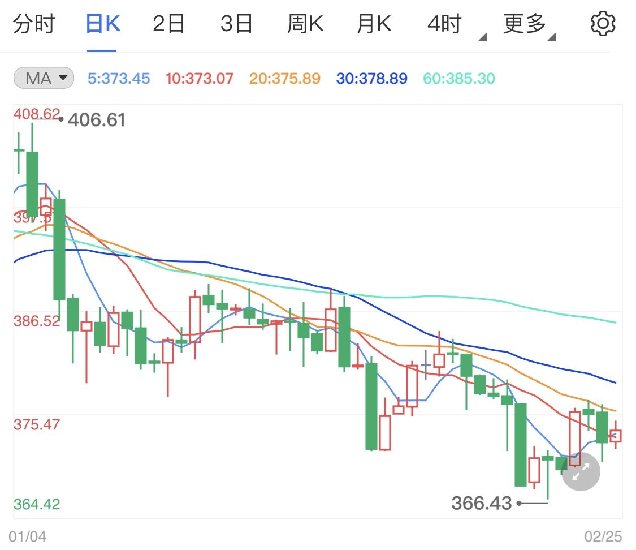Click the y-axis label 364.42
The width and height of the screenshot is (636, 550).
(37, 504)
